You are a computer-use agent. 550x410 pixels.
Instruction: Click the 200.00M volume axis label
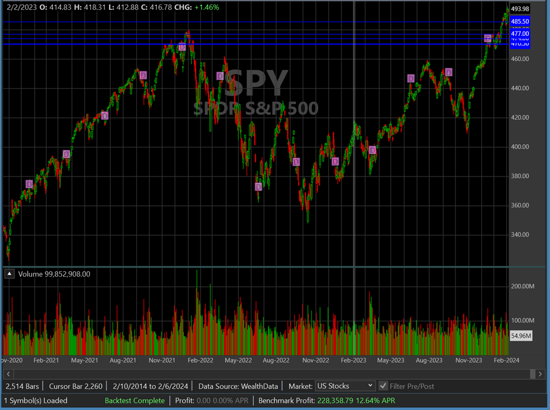522,286
